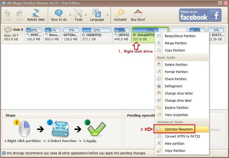The image size is (229, 158).
Task: Click the 32% usage bar of C: OS
Action: (97, 30)
